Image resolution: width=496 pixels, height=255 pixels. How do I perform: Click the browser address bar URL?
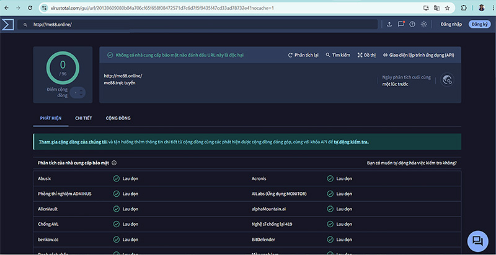[162, 8]
